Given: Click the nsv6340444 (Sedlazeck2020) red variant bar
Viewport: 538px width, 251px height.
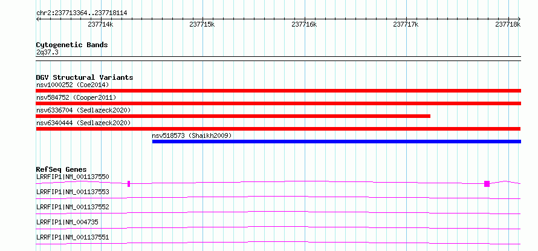Looking at the screenshot, I should point(278,129).
